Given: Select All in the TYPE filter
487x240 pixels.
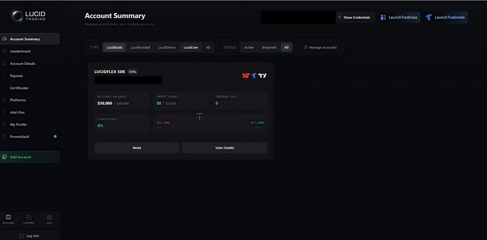Looking at the screenshot, I should pos(208,48).
